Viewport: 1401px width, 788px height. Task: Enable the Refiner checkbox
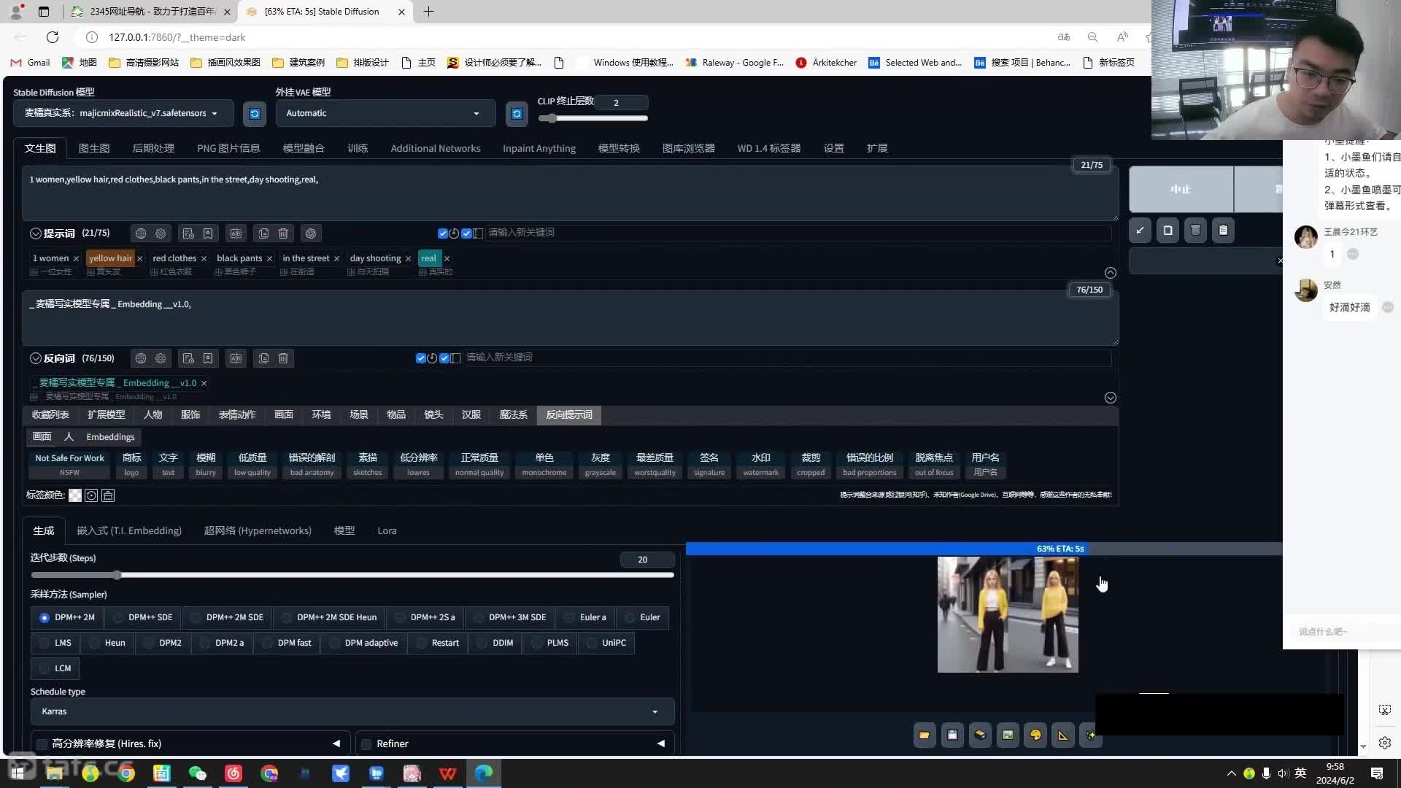367,744
